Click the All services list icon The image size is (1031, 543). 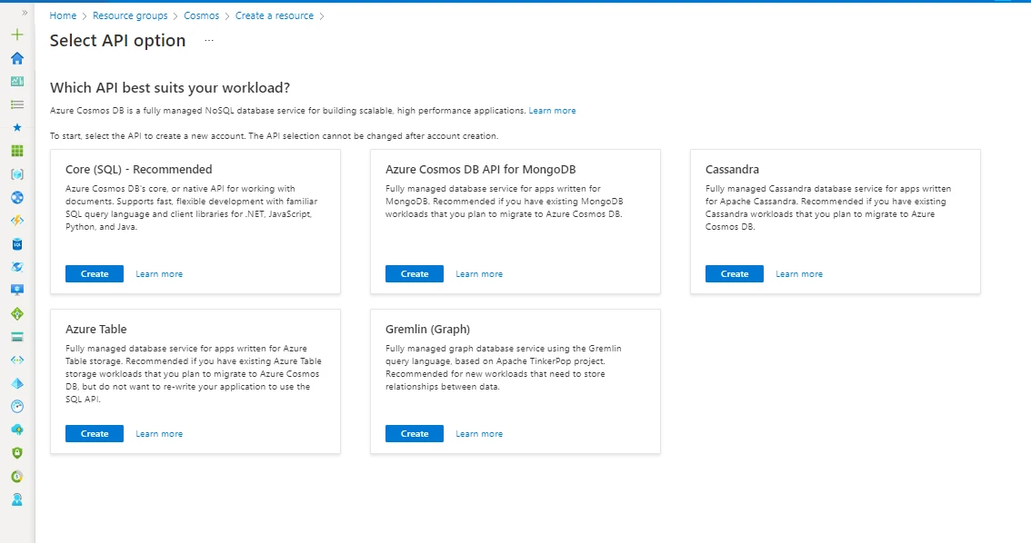pyautogui.click(x=16, y=104)
